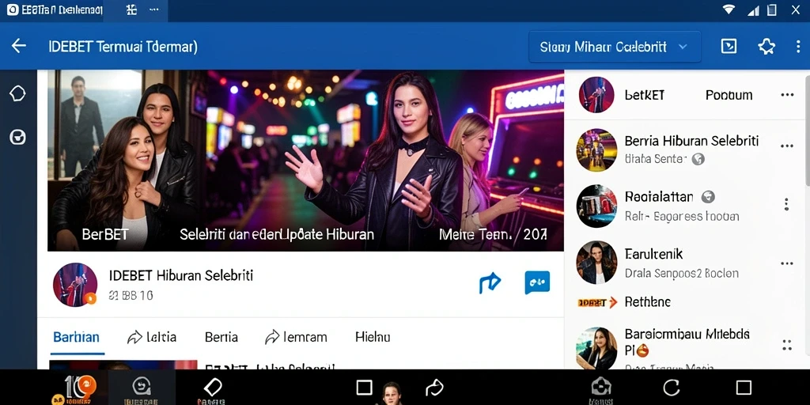Open the title bar three-dot menu
810x405 pixels.
(154, 9)
